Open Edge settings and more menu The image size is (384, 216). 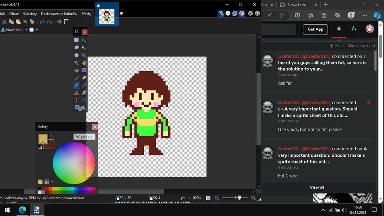coord(365,15)
